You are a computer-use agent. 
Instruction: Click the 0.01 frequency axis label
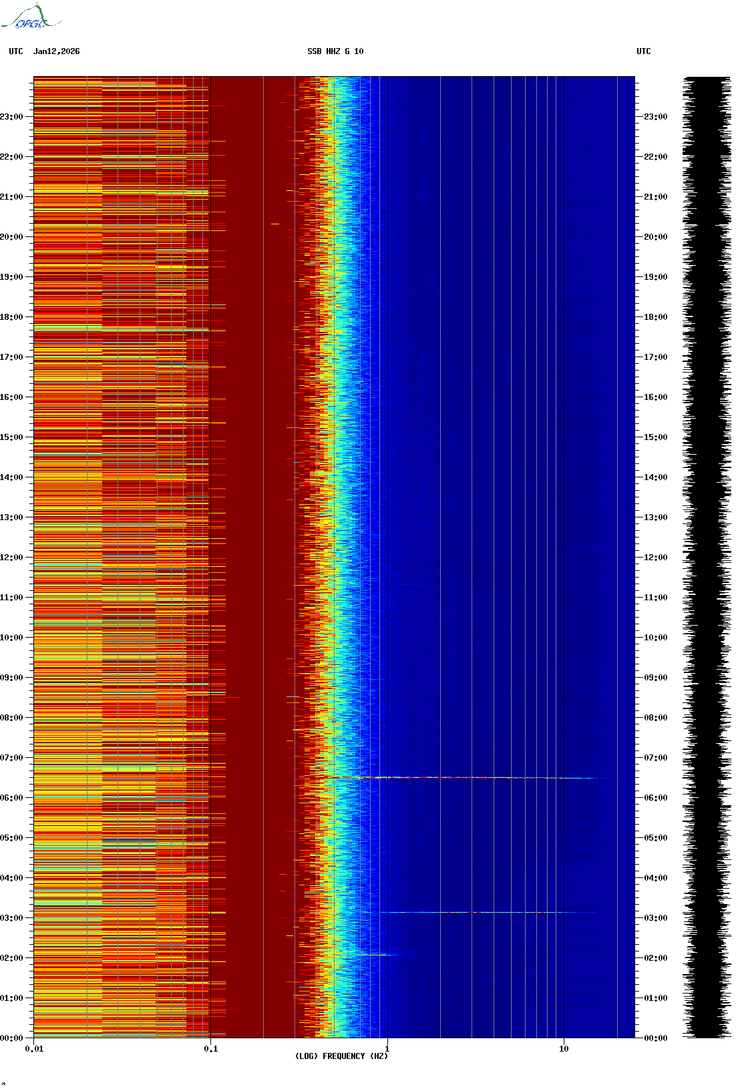[x=34, y=1049]
